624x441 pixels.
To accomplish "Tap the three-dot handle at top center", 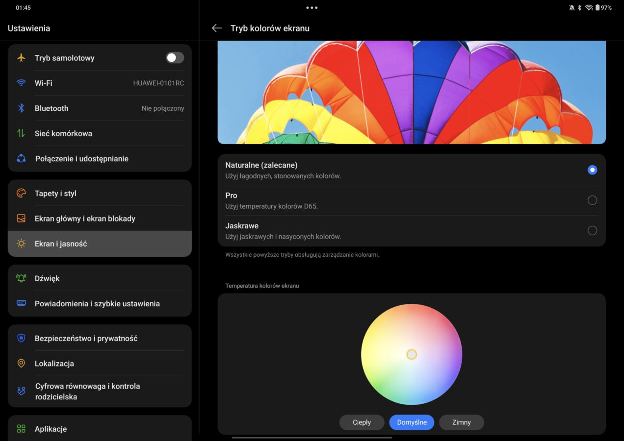I will pyautogui.click(x=312, y=8).
